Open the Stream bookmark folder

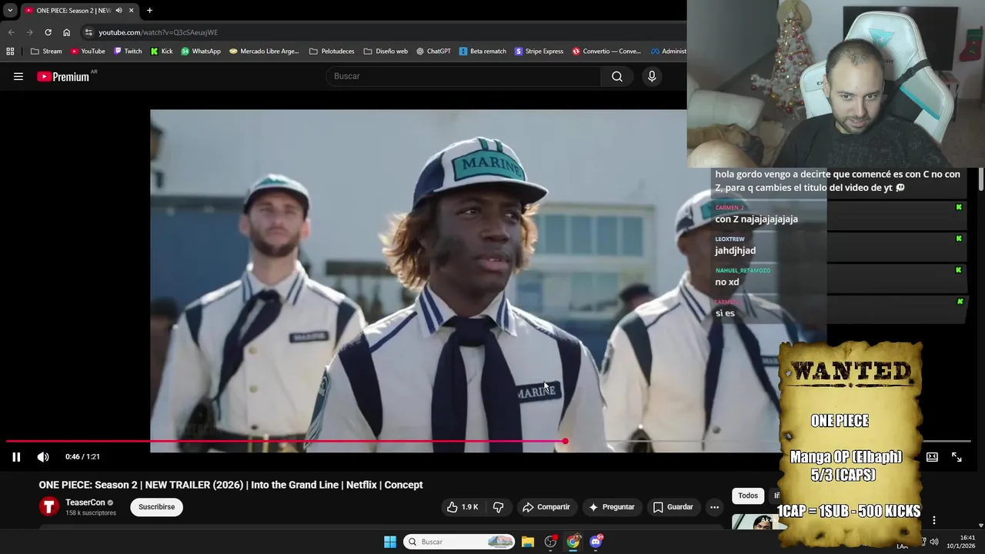tap(46, 52)
